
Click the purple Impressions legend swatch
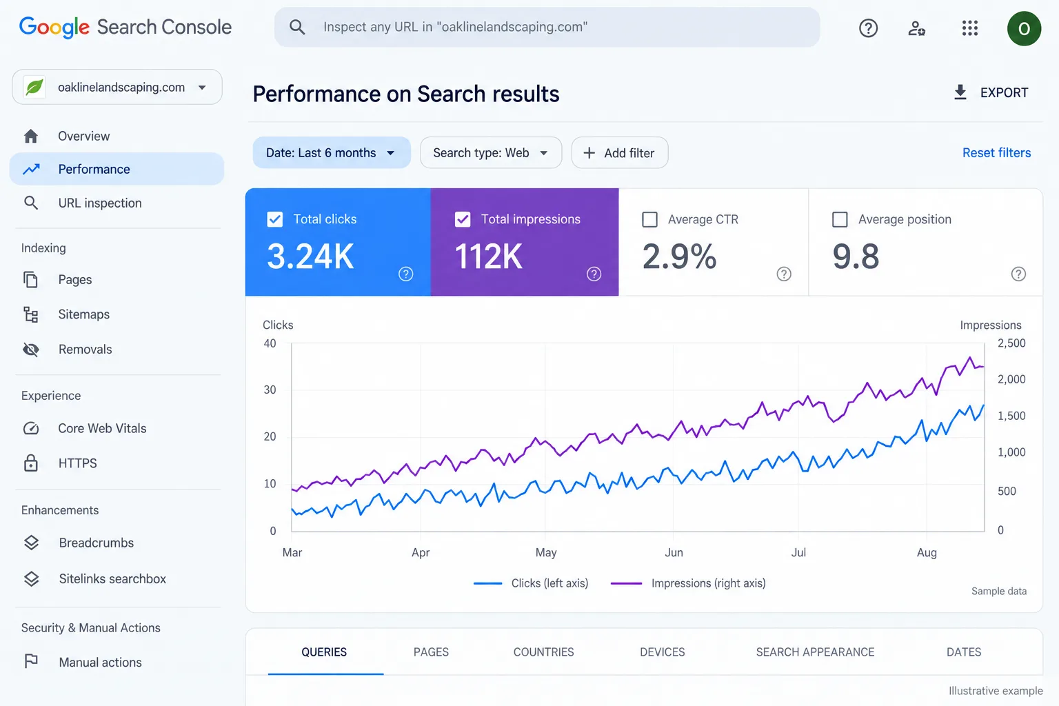626,583
